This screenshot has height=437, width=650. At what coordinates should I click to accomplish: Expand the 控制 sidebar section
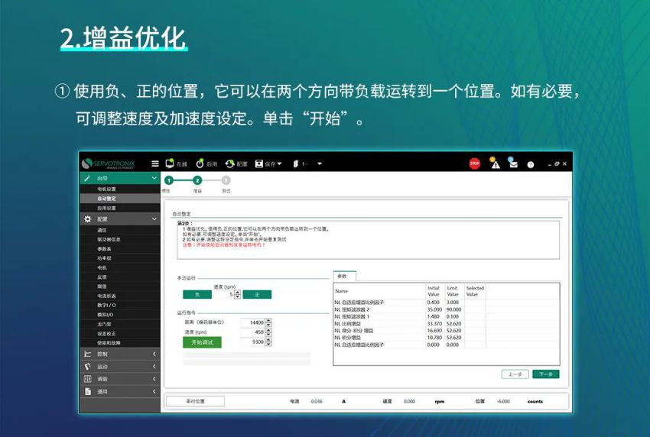[x=119, y=354]
